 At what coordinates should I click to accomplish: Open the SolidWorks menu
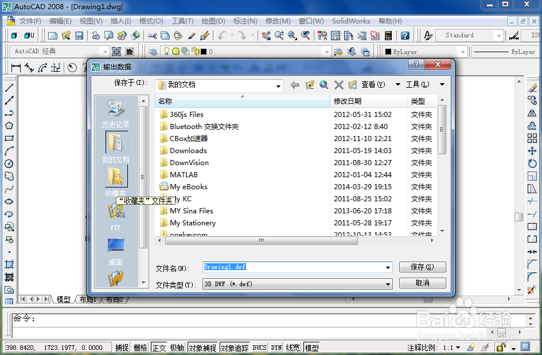[x=351, y=21]
